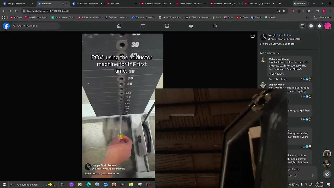The width and height of the screenshot is (334, 188).
Task: Show more bookmarks chevron
Action: click(307, 17)
